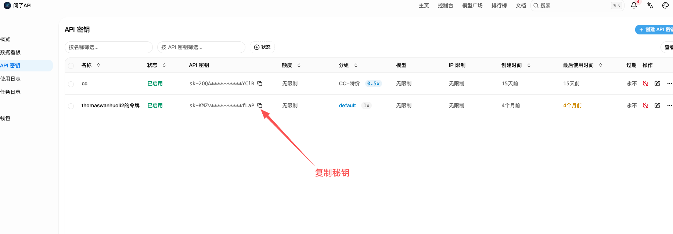Open 文档 in the top navigation

pos(521,5)
